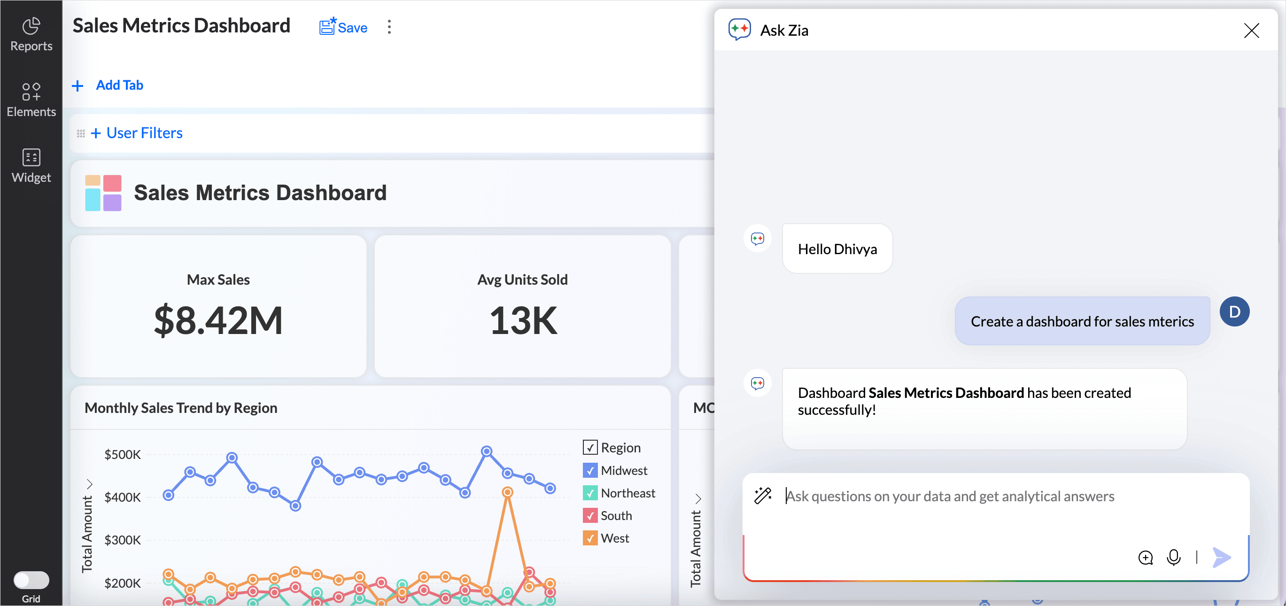Uncheck the Northeast legend checkbox
The height and width of the screenshot is (606, 1286).
click(589, 493)
